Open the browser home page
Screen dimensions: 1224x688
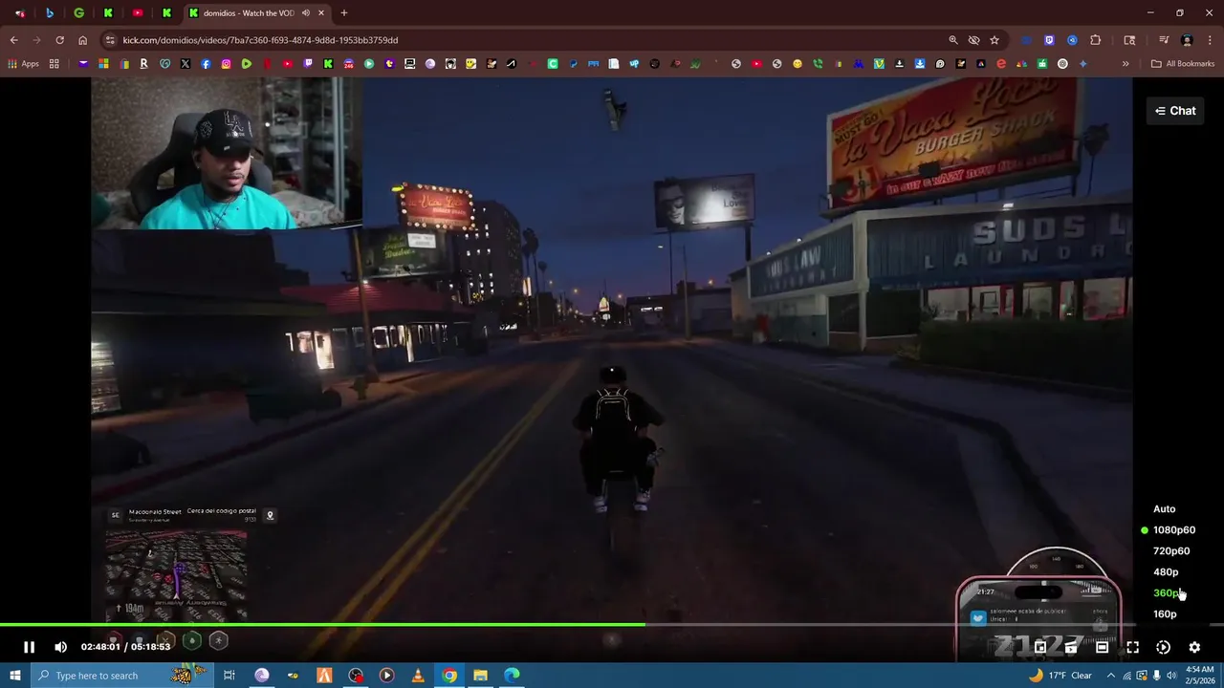click(82, 40)
